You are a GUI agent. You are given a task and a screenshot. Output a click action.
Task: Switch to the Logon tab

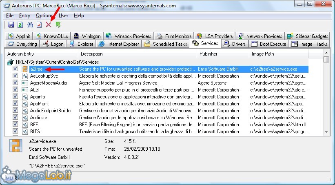[53, 44]
